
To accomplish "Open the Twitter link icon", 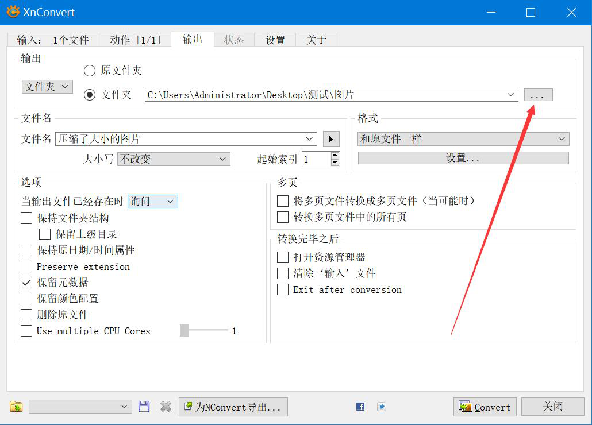I will coord(381,407).
